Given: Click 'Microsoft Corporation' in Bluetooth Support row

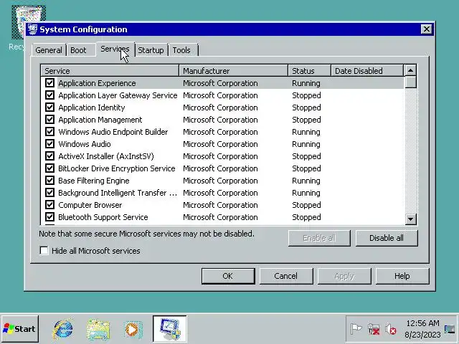Looking at the screenshot, I should (220, 217).
